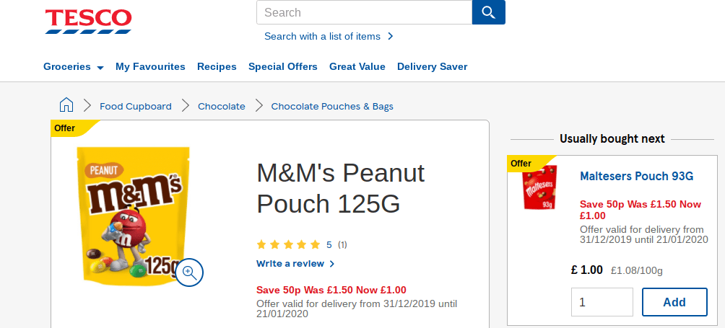Open Special Offers page

283,66
